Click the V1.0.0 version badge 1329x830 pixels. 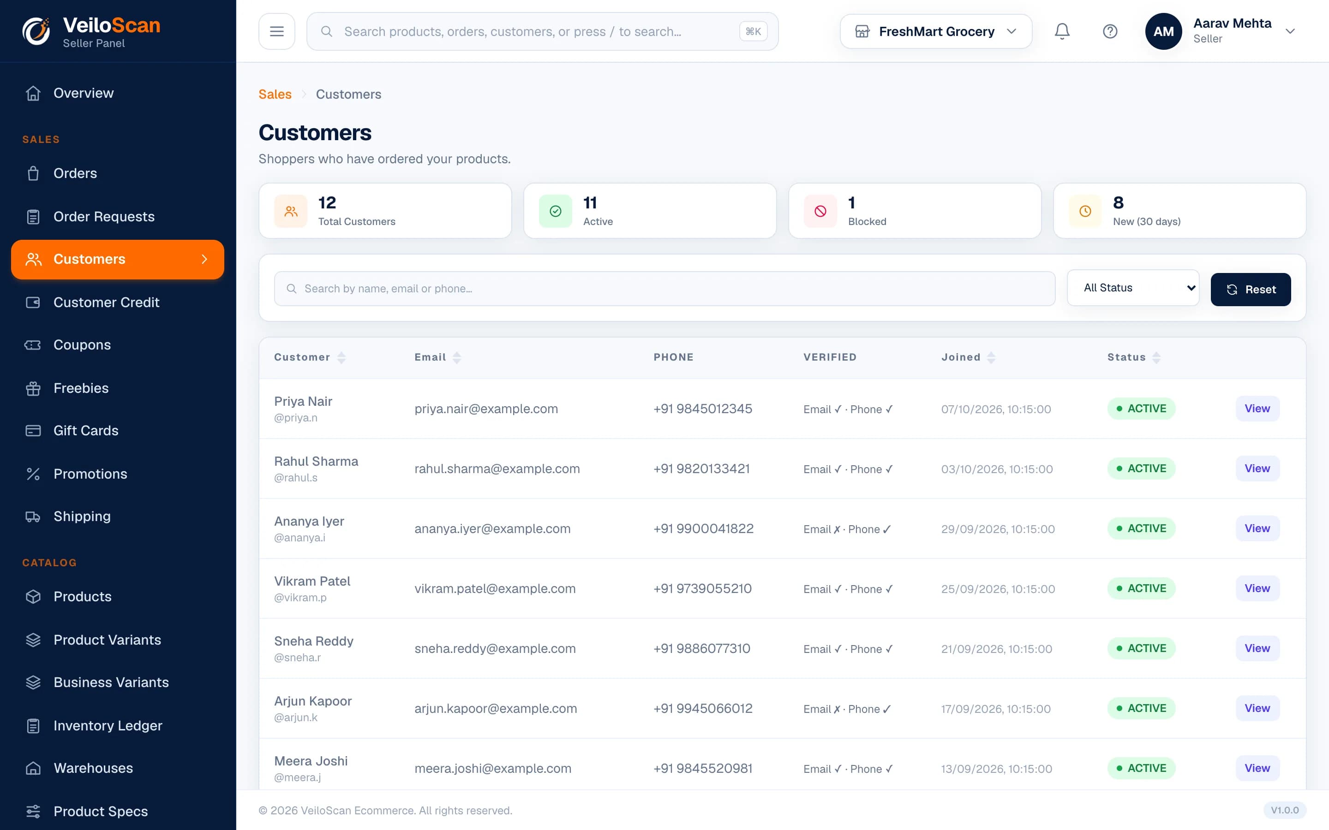[1285, 810]
